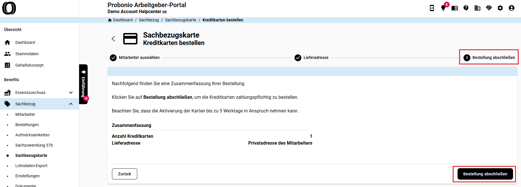The height and width of the screenshot is (187, 521).
Task: Open the Einführung side tab
Action: (x=83, y=84)
